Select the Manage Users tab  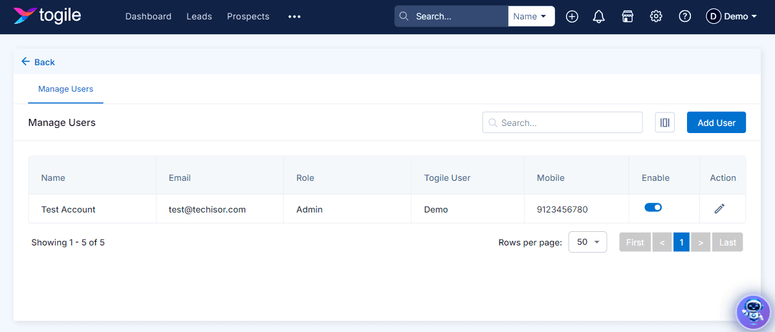pyautogui.click(x=66, y=89)
